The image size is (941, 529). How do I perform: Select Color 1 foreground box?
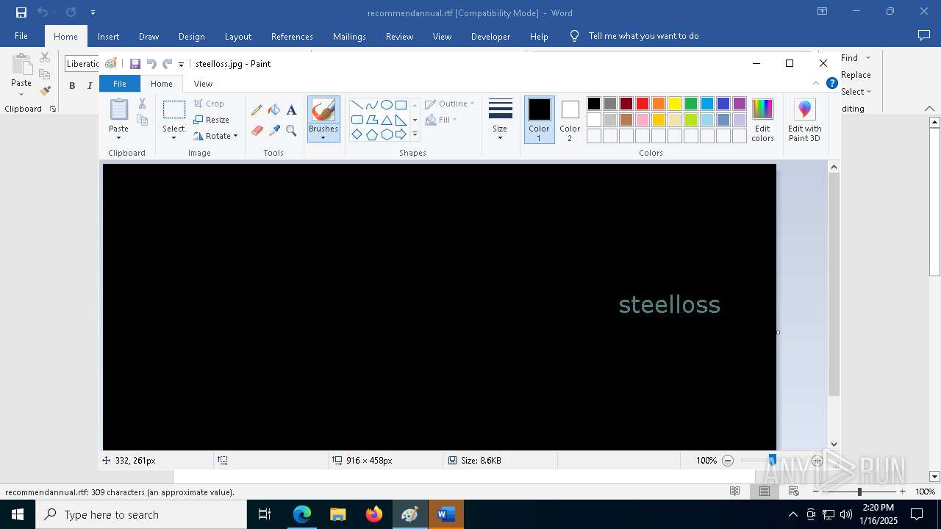[x=539, y=120]
